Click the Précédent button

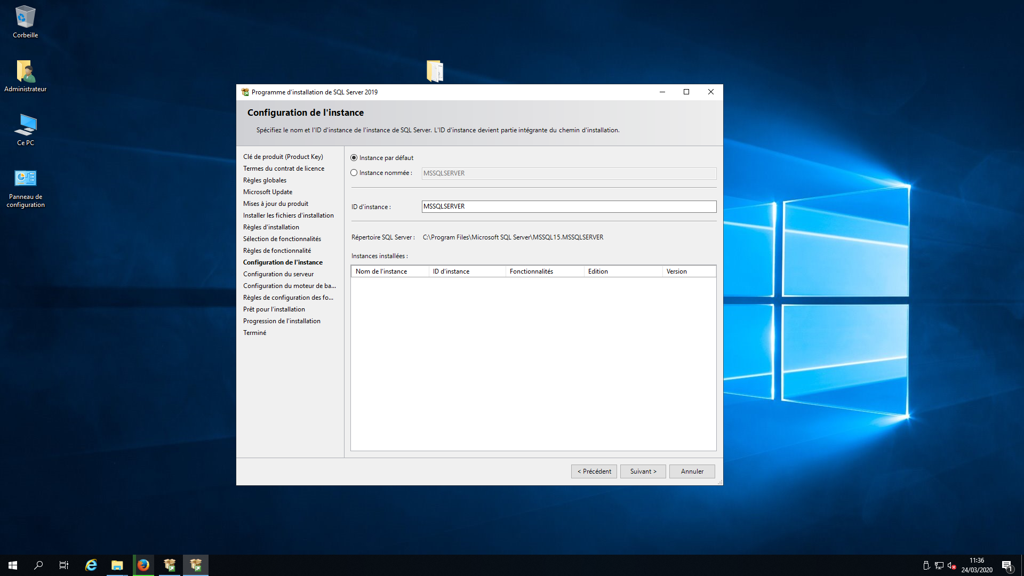pos(594,471)
